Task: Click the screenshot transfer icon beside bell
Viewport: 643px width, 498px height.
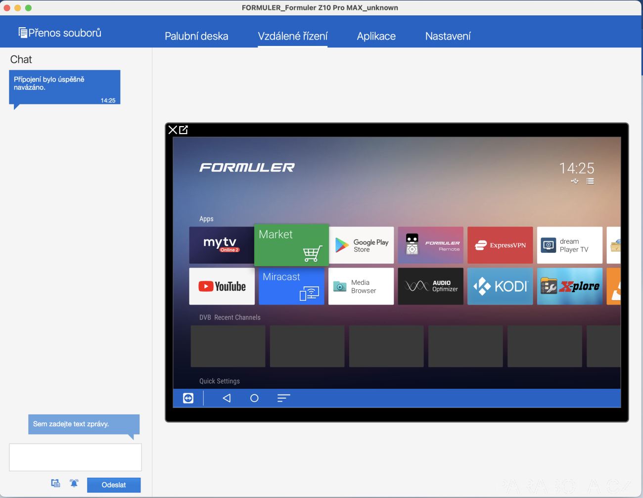Action: (x=56, y=483)
